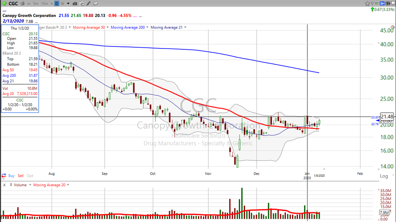Click the Buy link
This screenshot has height=222, width=396.
tap(12, 176)
